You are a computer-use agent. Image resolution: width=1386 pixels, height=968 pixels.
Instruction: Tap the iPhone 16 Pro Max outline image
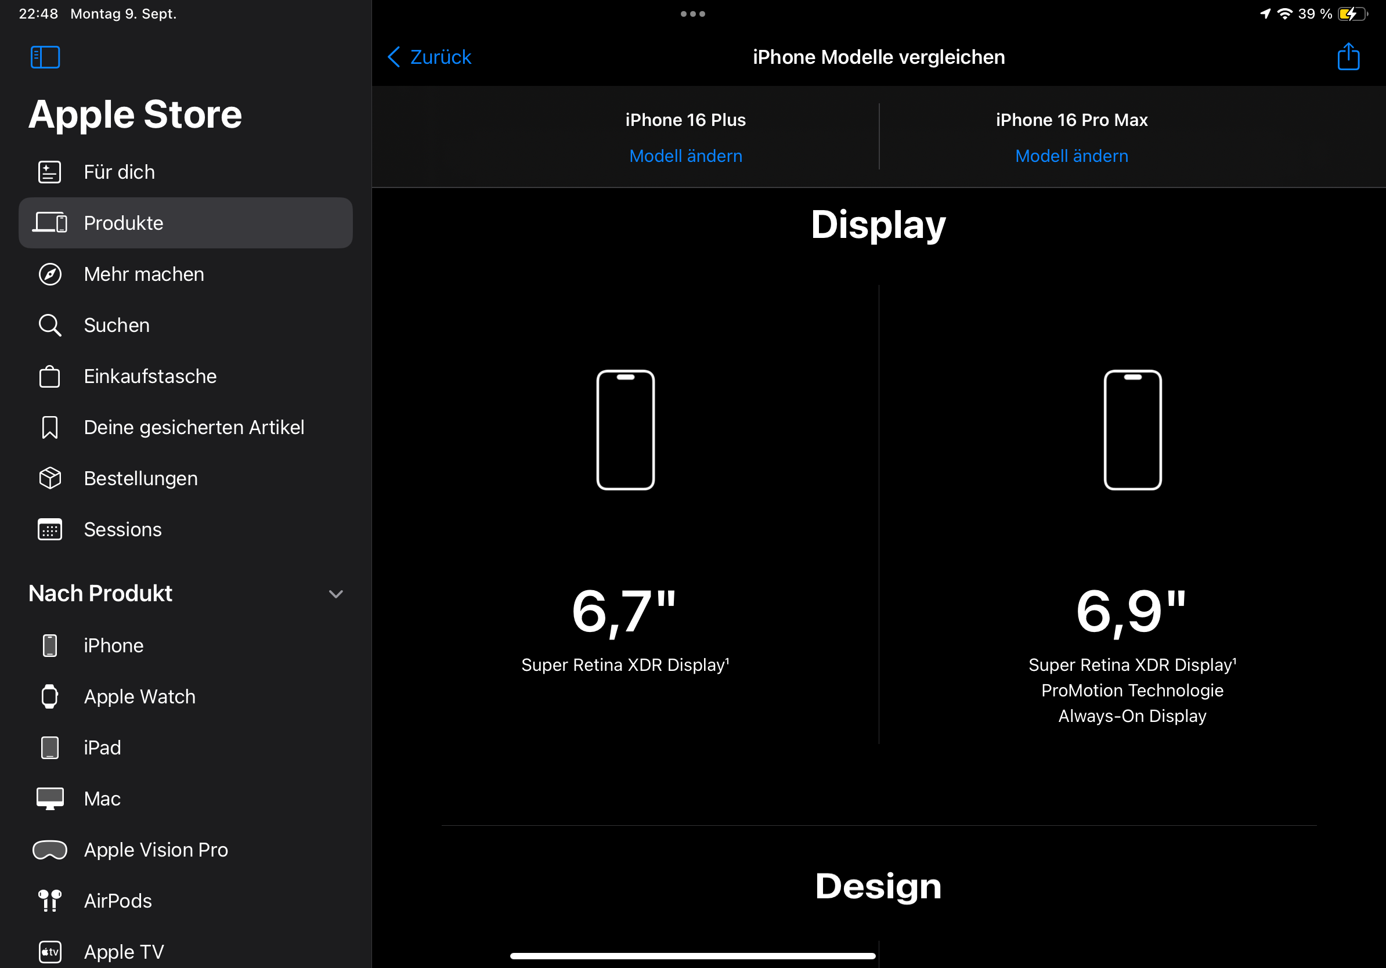point(1132,429)
